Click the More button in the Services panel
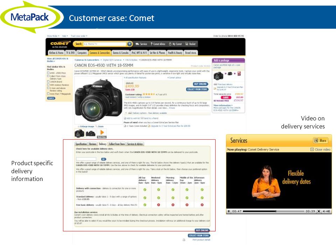336x252 pixels. click(x=320, y=141)
